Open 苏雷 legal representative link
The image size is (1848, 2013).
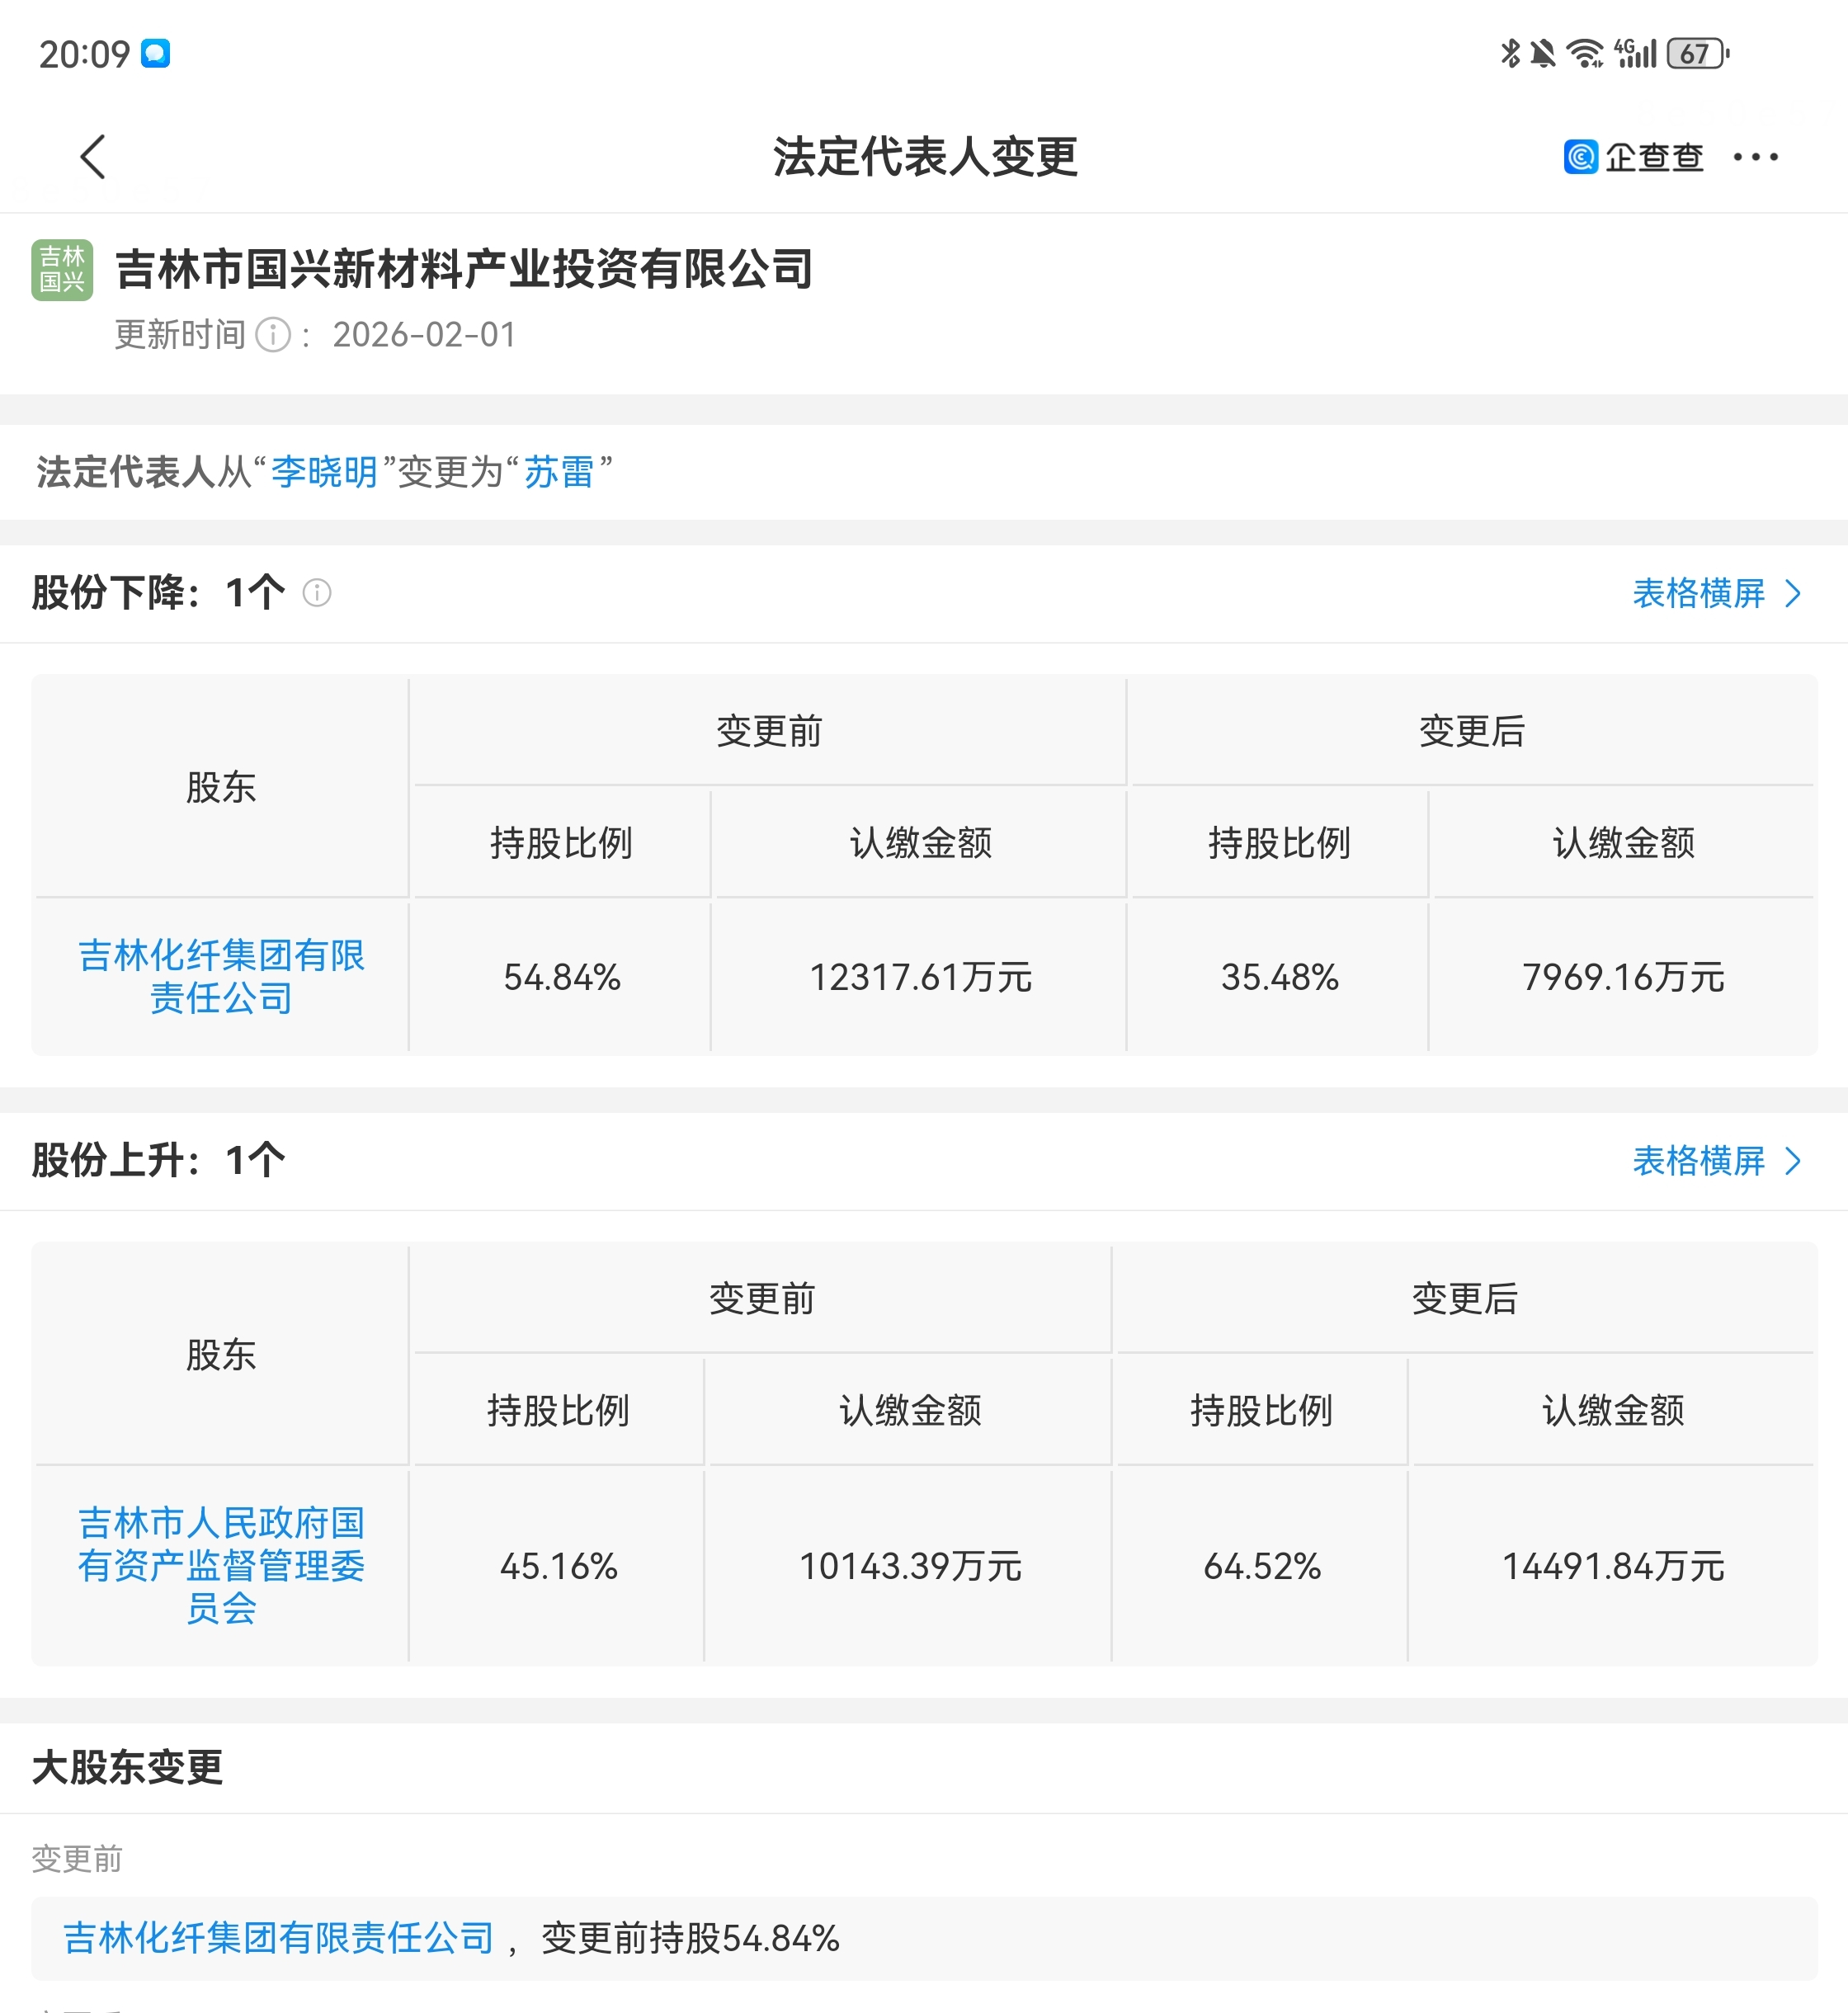point(559,472)
